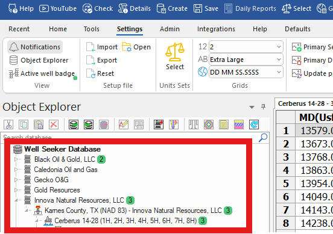Click the Details toolbar button
The height and width of the screenshot is (234, 333).
[x=135, y=8]
